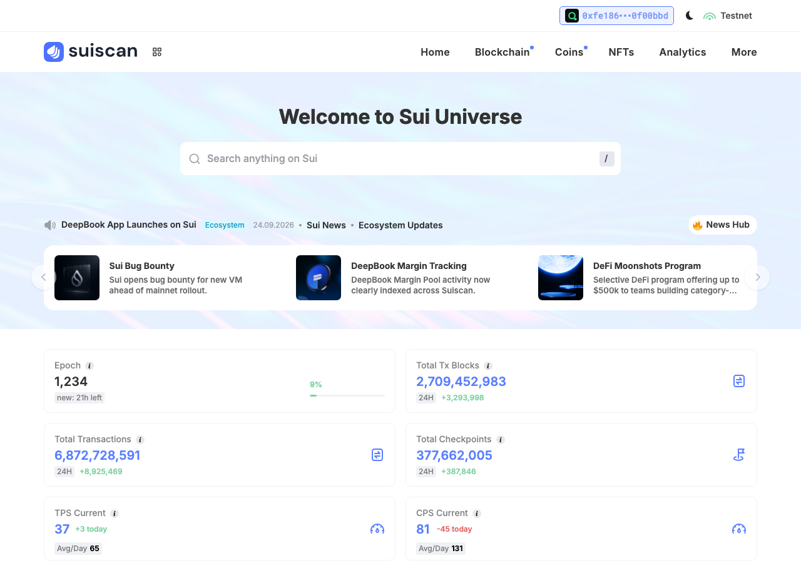This screenshot has width=801, height=563.
Task: Click the wallet address 0xfe186...0f00bbd button
Action: tap(616, 16)
